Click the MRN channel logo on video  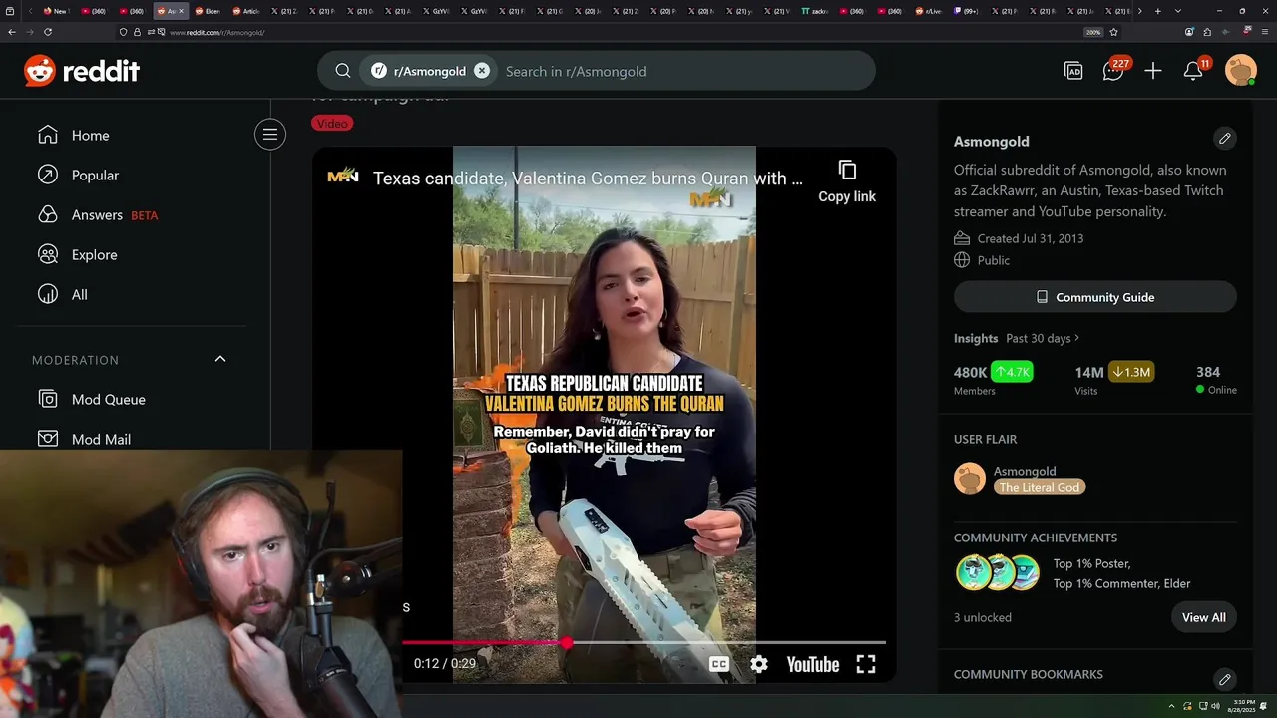click(343, 177)
